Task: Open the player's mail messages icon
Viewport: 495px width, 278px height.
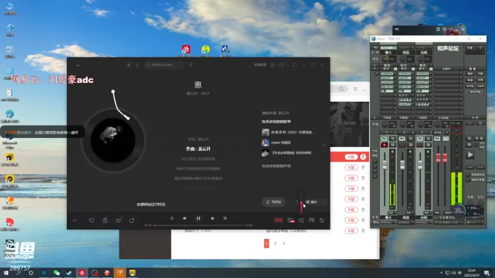Action: (x=282, y=65)
